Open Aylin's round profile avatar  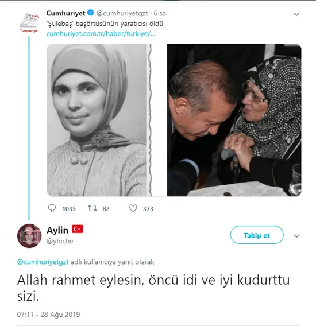coord(29,236)
